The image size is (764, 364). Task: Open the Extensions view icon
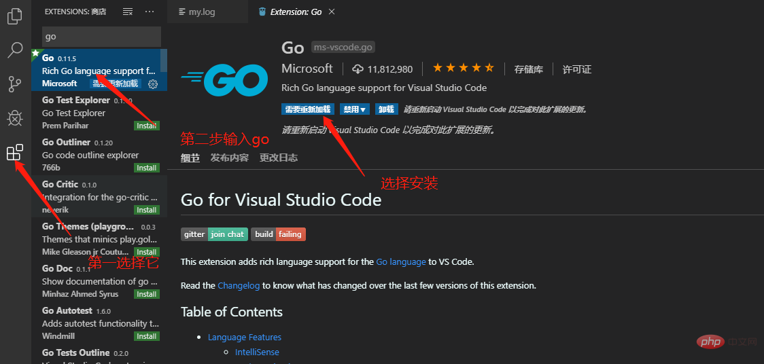click(x=14, y=153)
